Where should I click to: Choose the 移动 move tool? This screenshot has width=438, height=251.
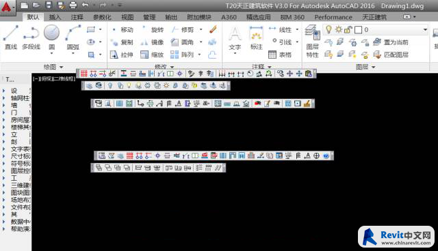123,29
